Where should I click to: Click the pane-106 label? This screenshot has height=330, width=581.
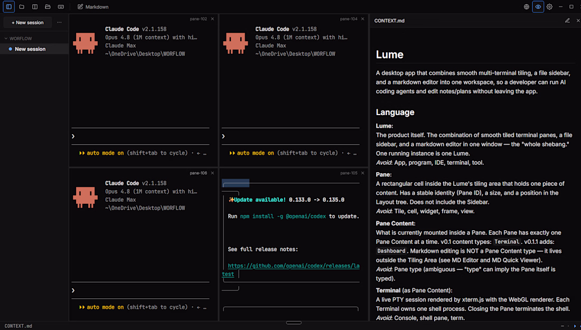click(199, 173)
